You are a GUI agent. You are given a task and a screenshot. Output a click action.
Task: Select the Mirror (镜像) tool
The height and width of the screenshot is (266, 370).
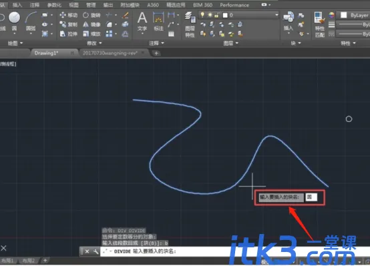click(91, 24)
